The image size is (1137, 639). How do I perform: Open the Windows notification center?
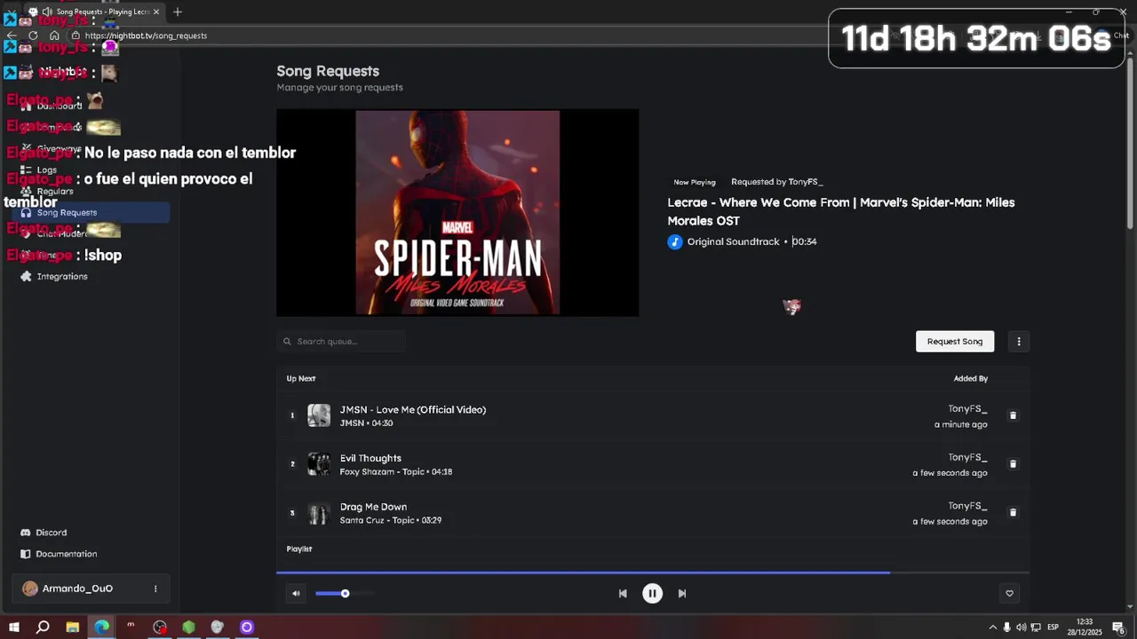1118,627
